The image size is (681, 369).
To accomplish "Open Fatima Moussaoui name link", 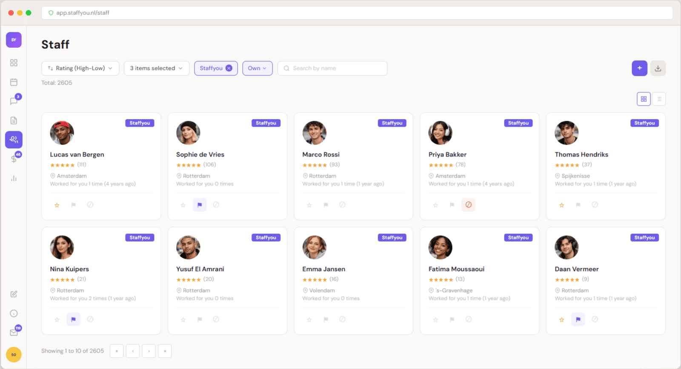I will [x=456, y=269].
